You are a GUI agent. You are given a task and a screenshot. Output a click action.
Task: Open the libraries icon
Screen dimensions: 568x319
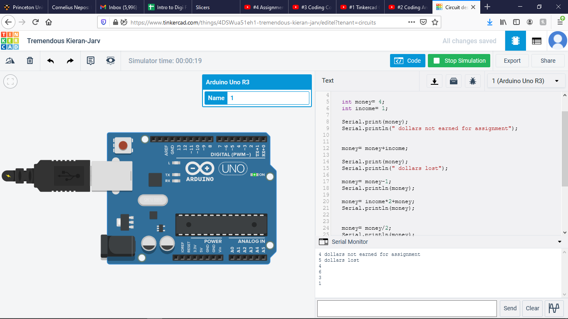pos(454,81)
